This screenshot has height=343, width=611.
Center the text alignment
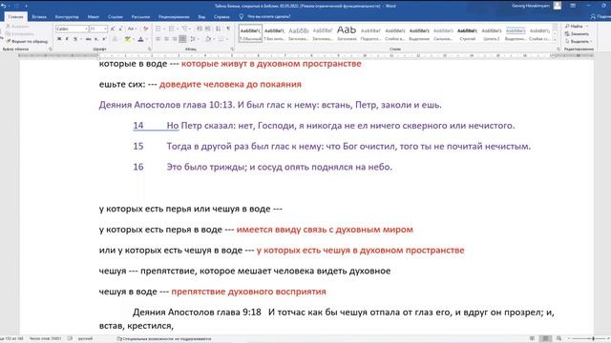[166, 39]
